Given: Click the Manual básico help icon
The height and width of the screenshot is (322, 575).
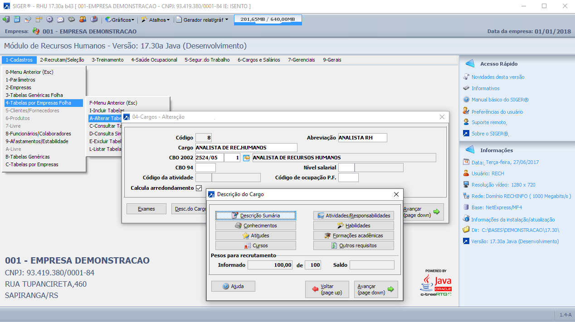Looking at the screenshot, I should tap(466, 100).
